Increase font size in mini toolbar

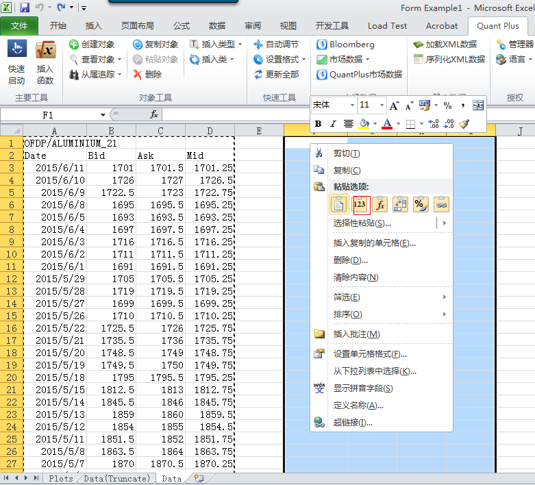click(x=395, y=105)
